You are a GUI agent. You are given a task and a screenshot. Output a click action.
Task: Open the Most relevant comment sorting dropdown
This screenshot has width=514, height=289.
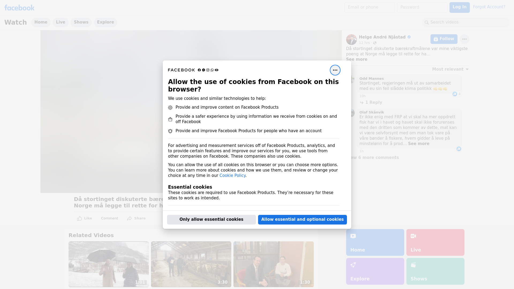coord(450,69)
